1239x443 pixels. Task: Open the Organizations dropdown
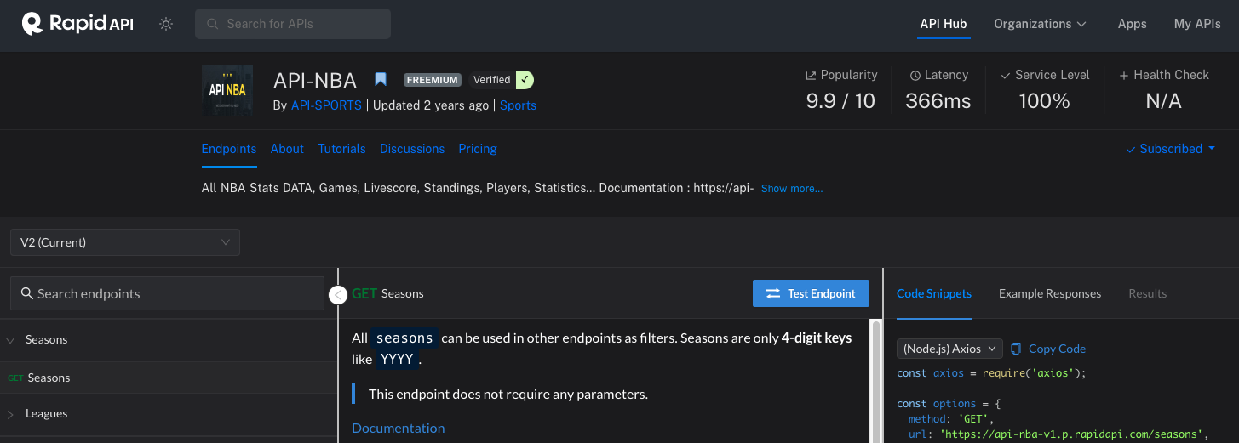coord(1040,24)
